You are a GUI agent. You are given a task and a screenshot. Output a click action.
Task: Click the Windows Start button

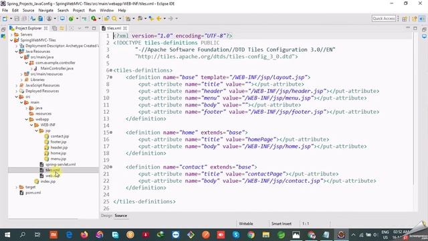(x=7, y=235)
